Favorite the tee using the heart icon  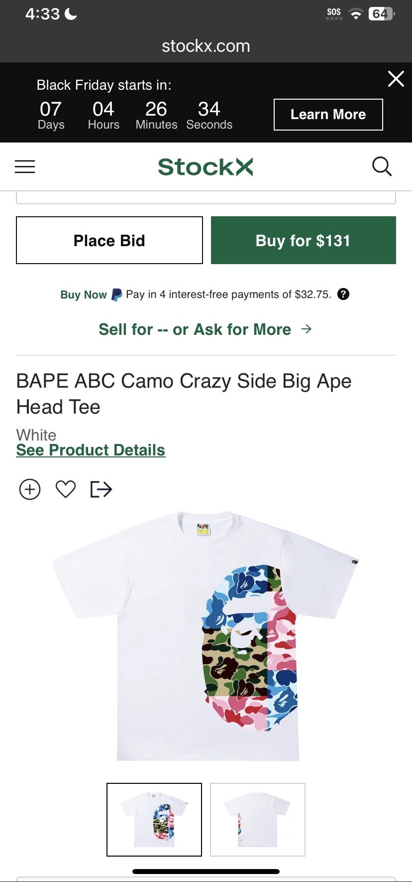pyautogui.click(x=65, y=489)
